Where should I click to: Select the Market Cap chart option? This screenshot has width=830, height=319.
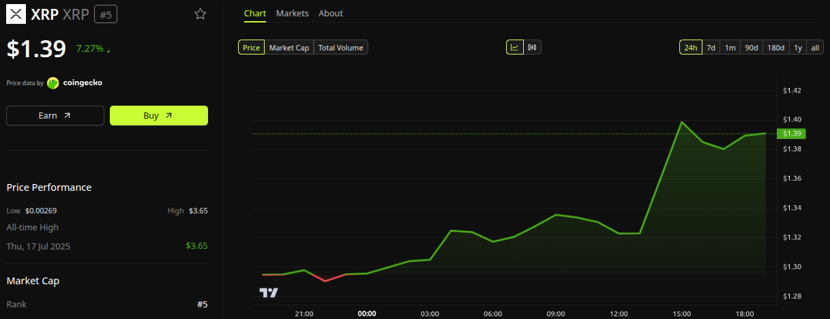[x=289, y=47]
